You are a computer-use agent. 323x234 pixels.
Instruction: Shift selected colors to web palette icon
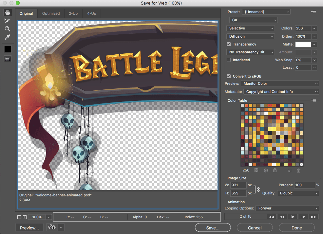(266, 171)
